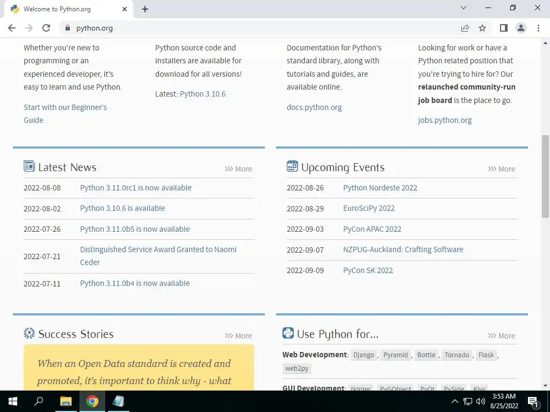Image resolution: width=550 pixels, height=412 pixels.
Task: Click the relaunched community-run job board link
Action: [x=467, y=93]
